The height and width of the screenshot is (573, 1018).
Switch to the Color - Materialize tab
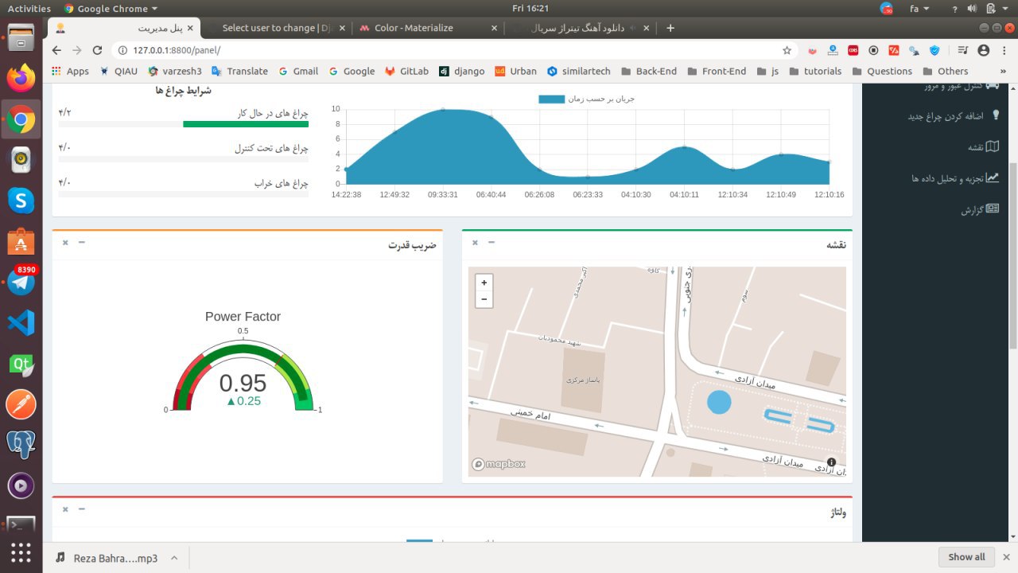tap(414, 28)
